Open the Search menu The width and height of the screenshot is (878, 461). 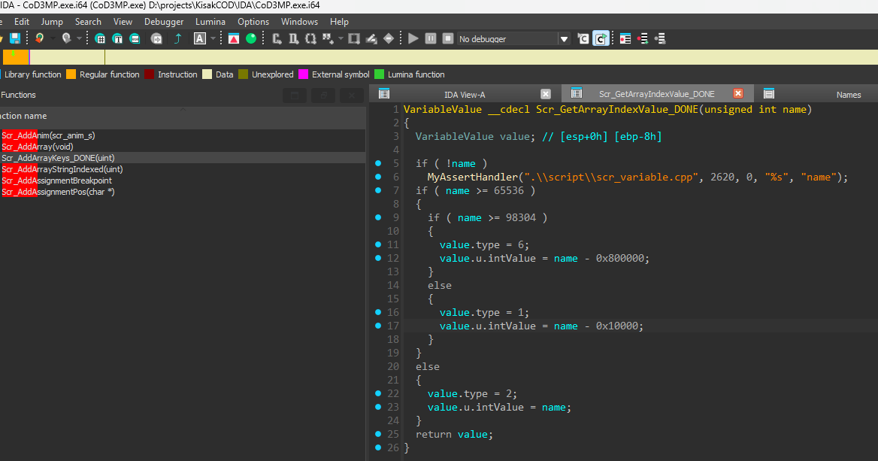coord(88,21)
